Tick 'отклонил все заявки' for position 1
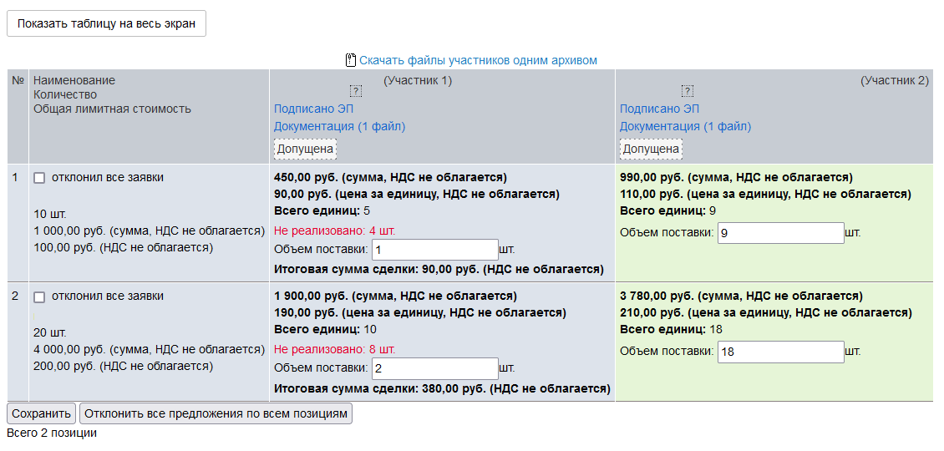The image size is (944, 451). click(x=39, y=178)
